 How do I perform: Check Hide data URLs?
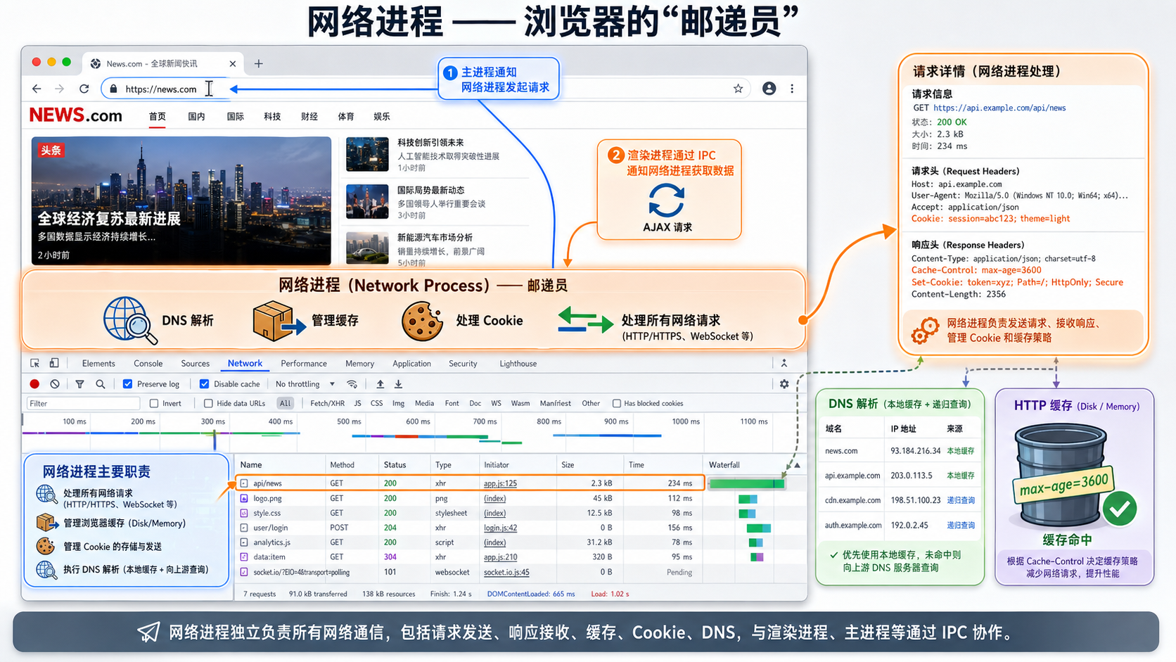(x=208, y=403)
